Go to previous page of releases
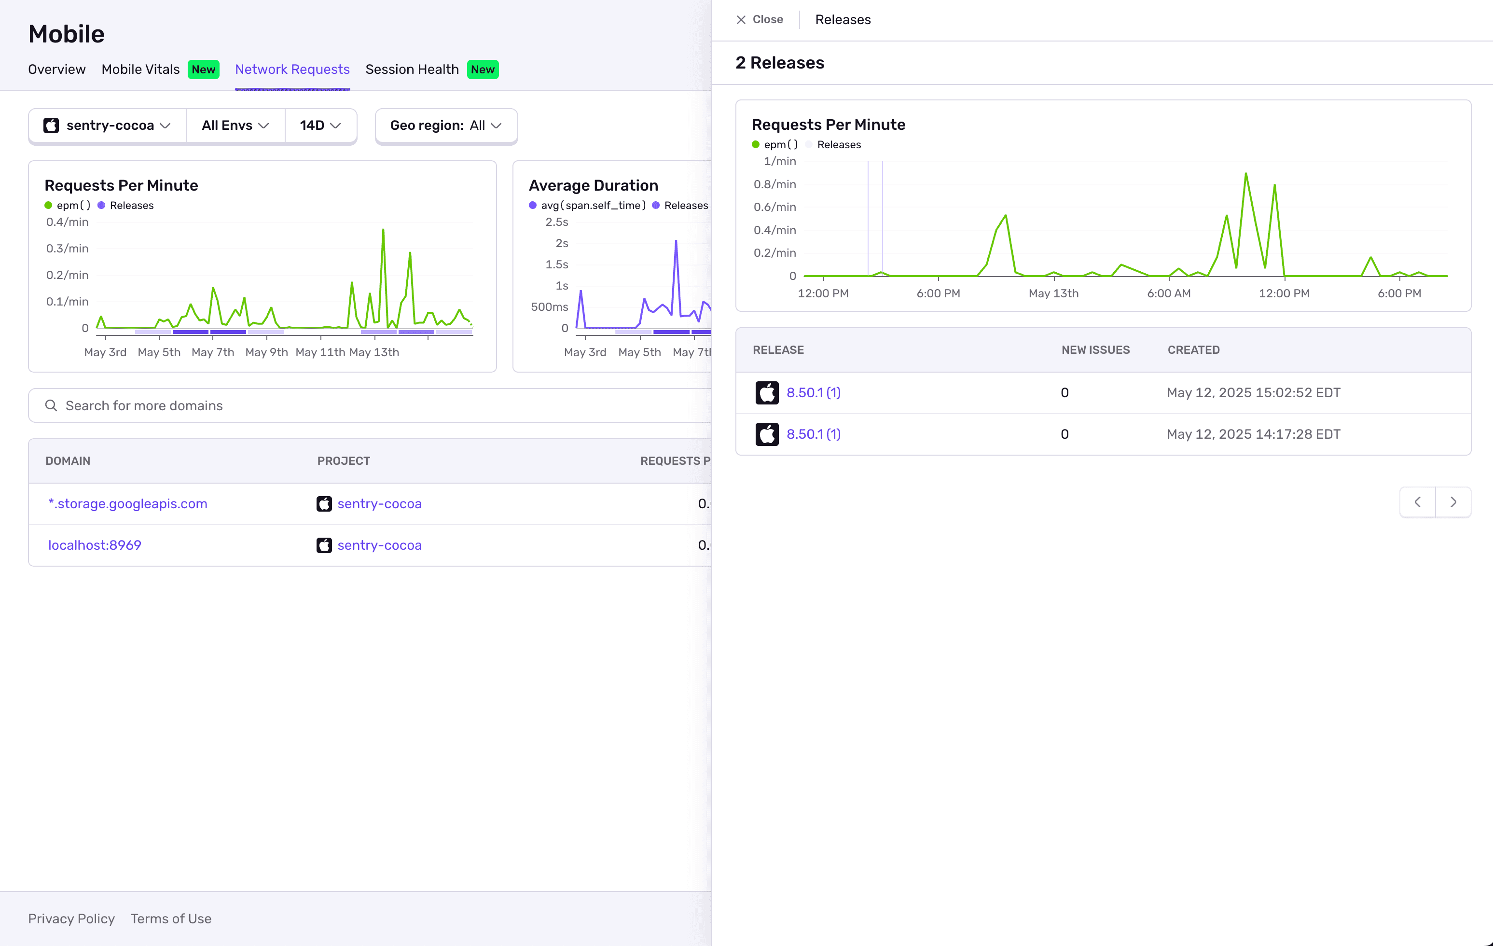 coord(1417,502)
